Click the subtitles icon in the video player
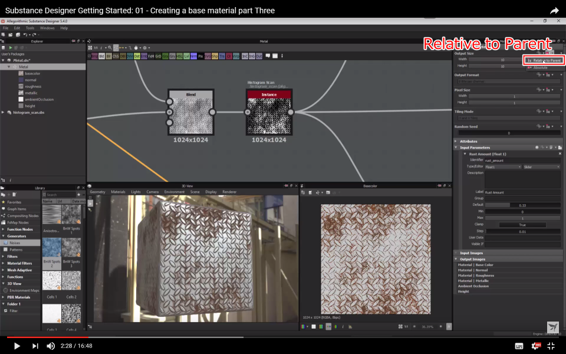Viewport: 566px width, 354px height. pyautogui.click(x=519, y=346)
